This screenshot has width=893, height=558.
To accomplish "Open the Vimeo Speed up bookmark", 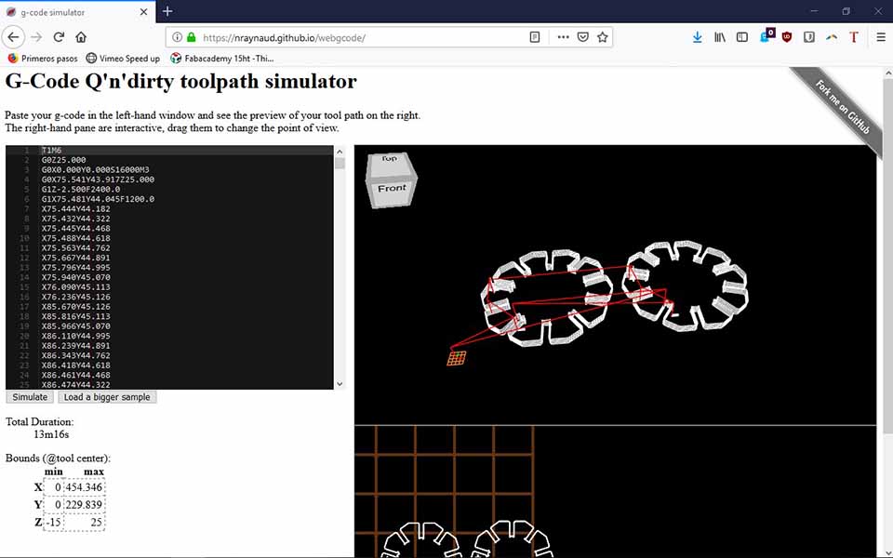I will coord(123,58).
